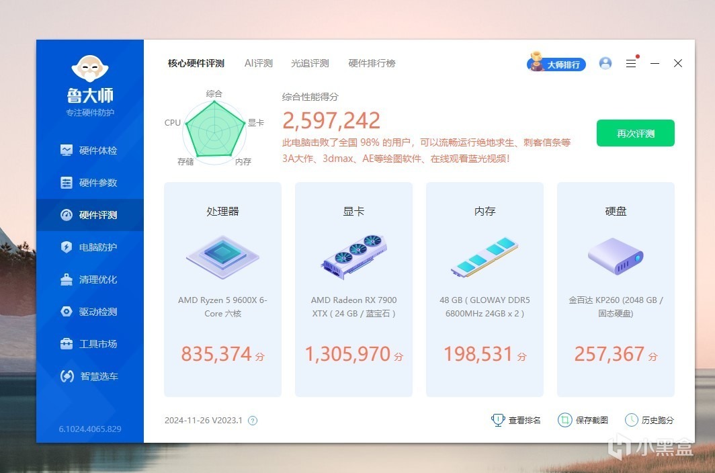This screenshot has height=473, width=715.
Task: Open the hamburger main menu
Action: pyautogui.click(x=631, y=63)
